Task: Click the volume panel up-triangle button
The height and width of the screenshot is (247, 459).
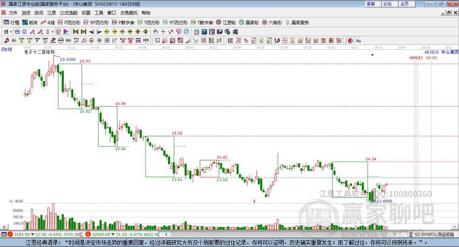Action: [x=4, y=227]
